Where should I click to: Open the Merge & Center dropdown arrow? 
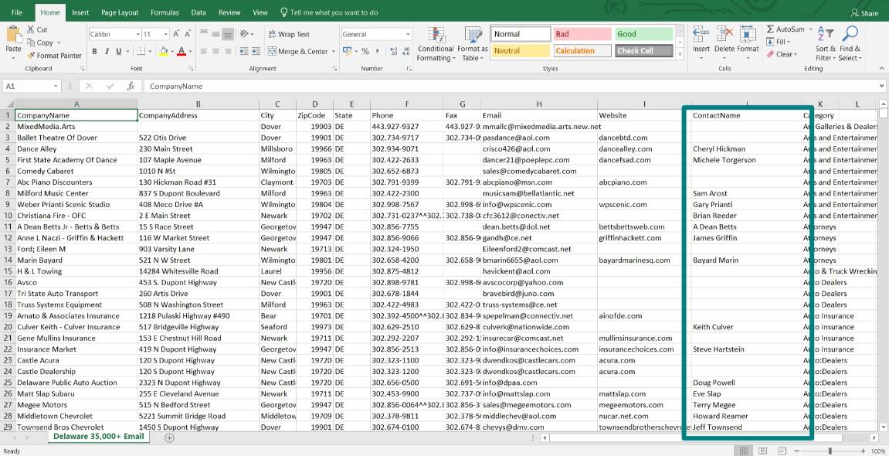334,52
